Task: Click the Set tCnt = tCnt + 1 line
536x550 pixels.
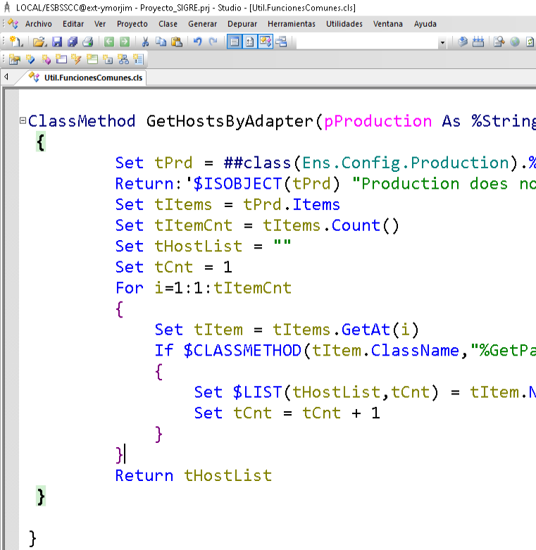Action: tap(287, 413)
